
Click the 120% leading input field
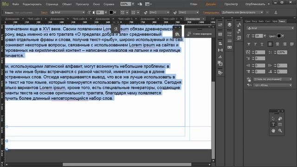pos(282,52)
